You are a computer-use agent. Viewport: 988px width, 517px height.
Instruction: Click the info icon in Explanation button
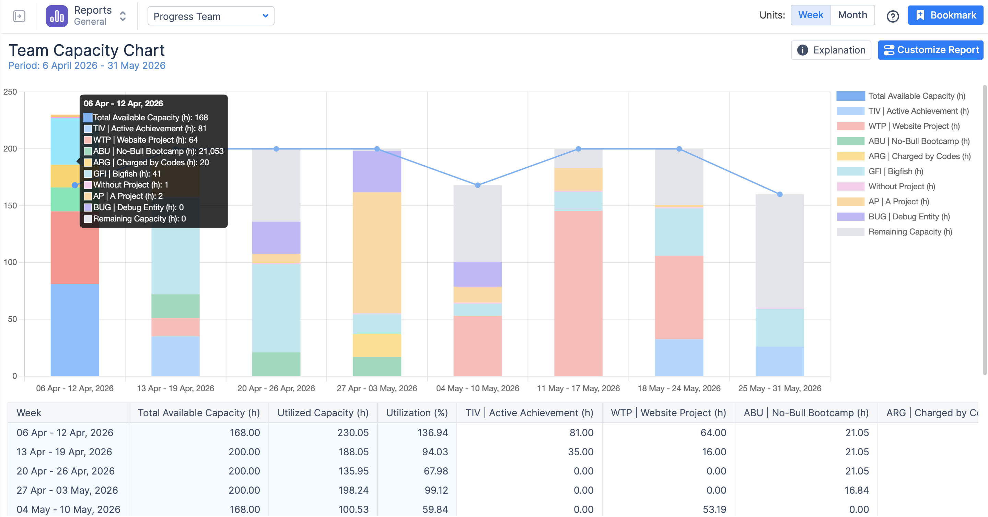click(x=803, y=50)
